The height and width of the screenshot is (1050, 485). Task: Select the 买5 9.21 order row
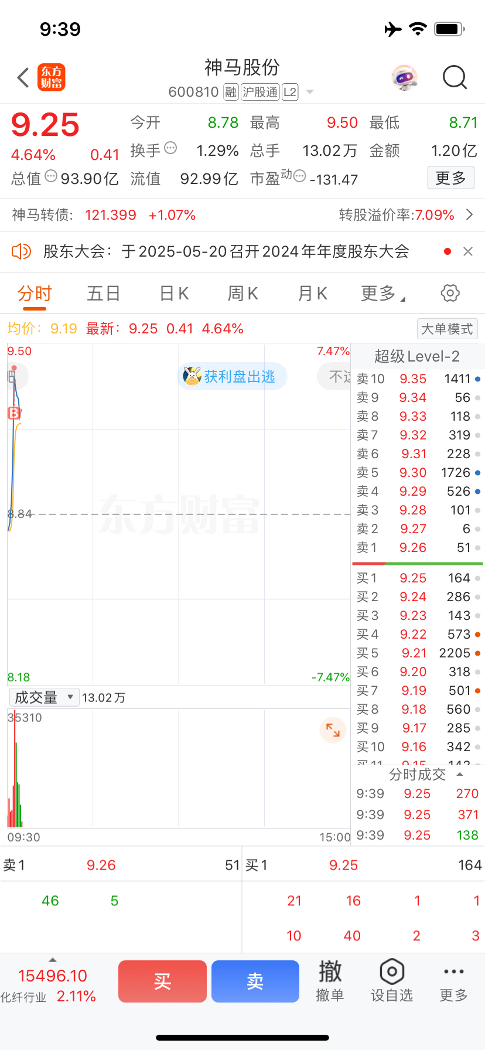(418, 653)
